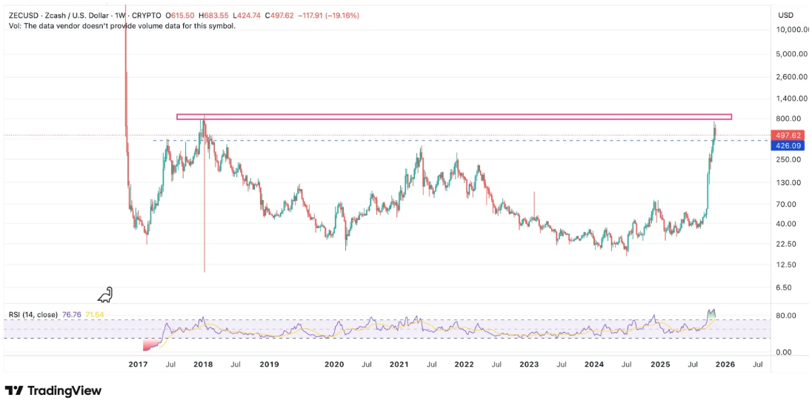Select the pink resistance zone rectangle
The width and height of the screenshot is (812, 406).
point(453,116)
